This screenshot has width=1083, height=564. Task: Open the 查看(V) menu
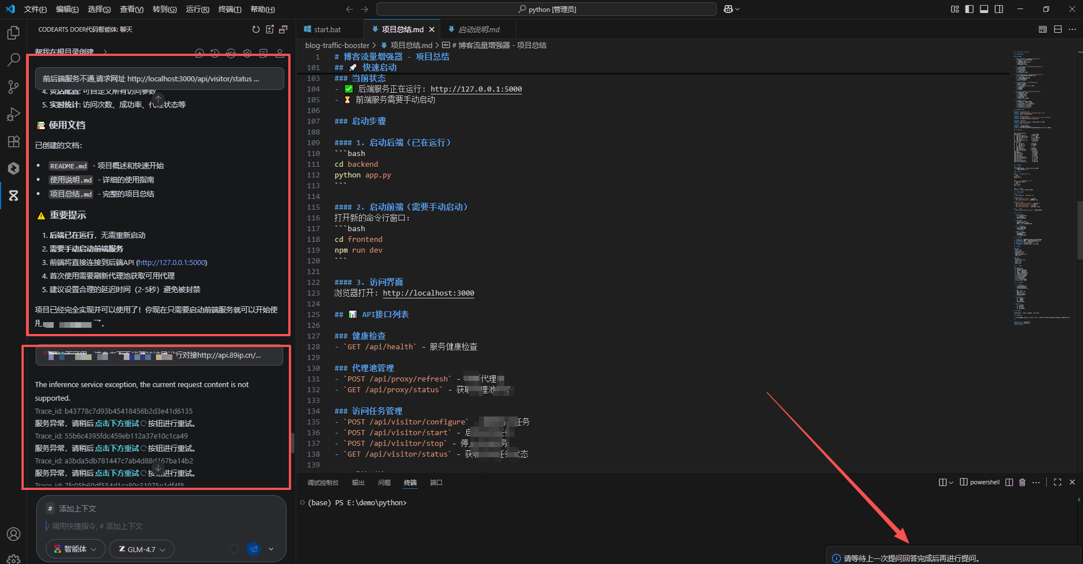coord(132,9)
